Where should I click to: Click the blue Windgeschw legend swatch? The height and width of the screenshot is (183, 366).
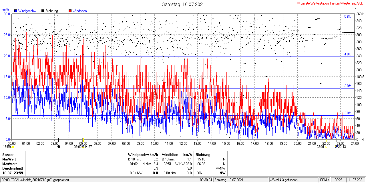pyautogui.click(x=15, y=11)
